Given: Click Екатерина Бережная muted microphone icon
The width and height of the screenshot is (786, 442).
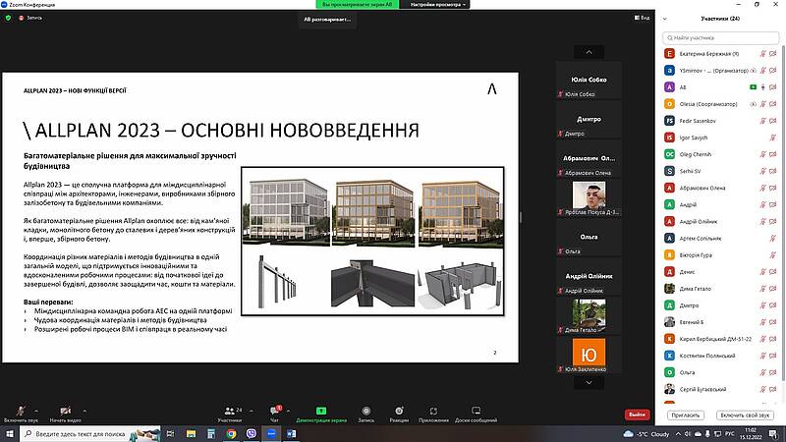Looking at the screenshot, I should [763, 54].
